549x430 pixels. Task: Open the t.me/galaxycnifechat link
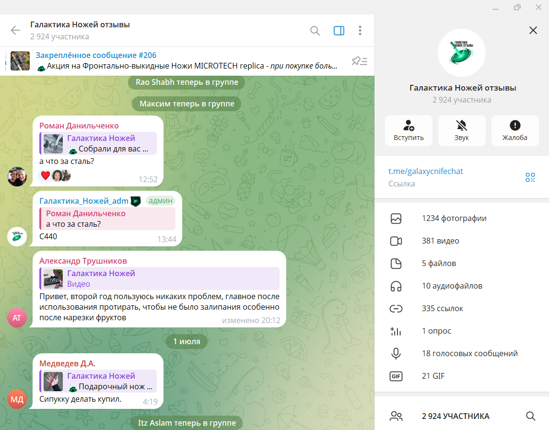(x=425, y=171)
